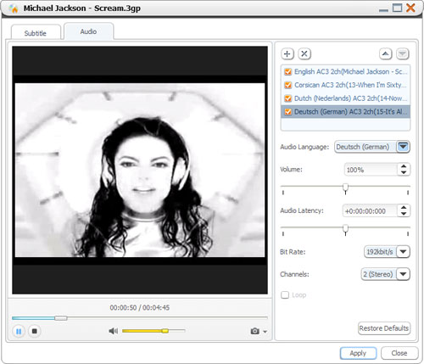
Task: Click the Volume 100% input field
Action: coord(371,170)
